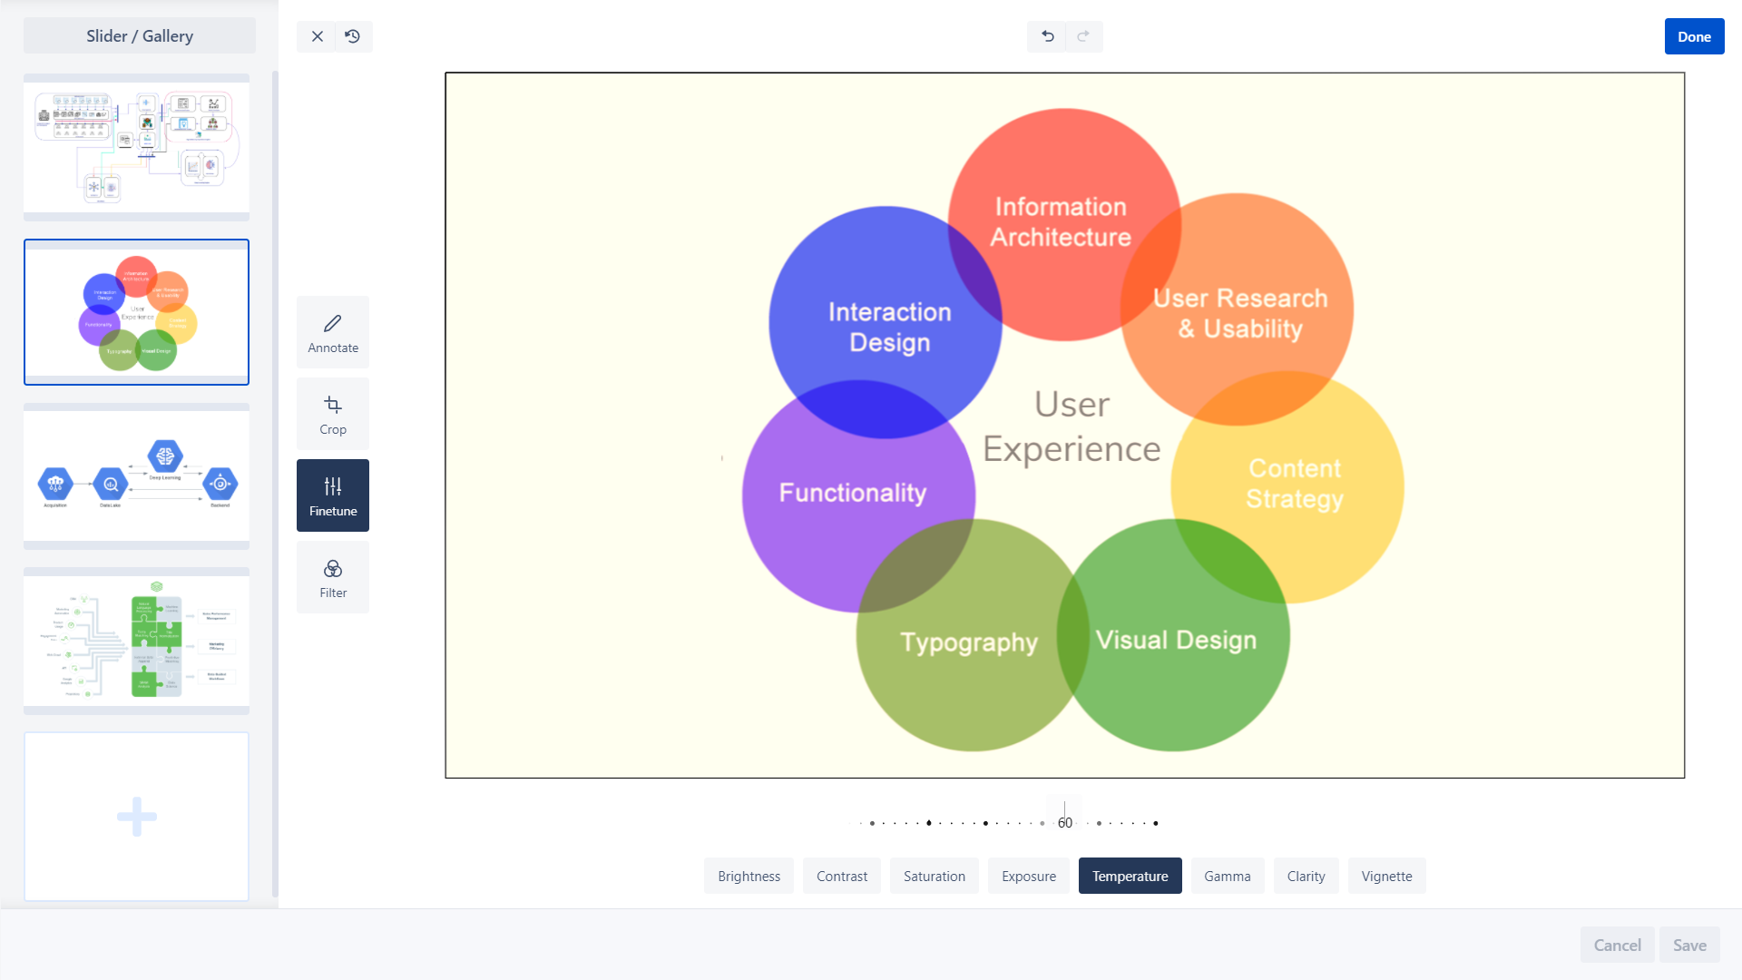Switch to the Contrast adjustment
This screenshot has height=980, width=1742.
click(x=841, y=876)
